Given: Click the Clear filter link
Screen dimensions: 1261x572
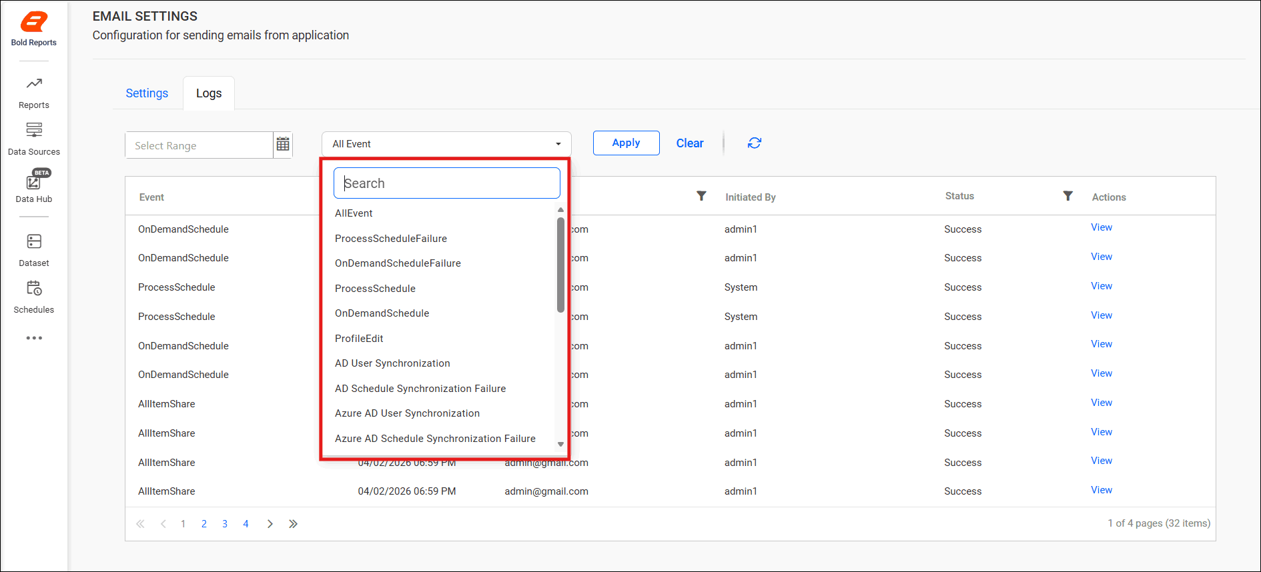Looking at the screenshot, I should coord(690,143).
